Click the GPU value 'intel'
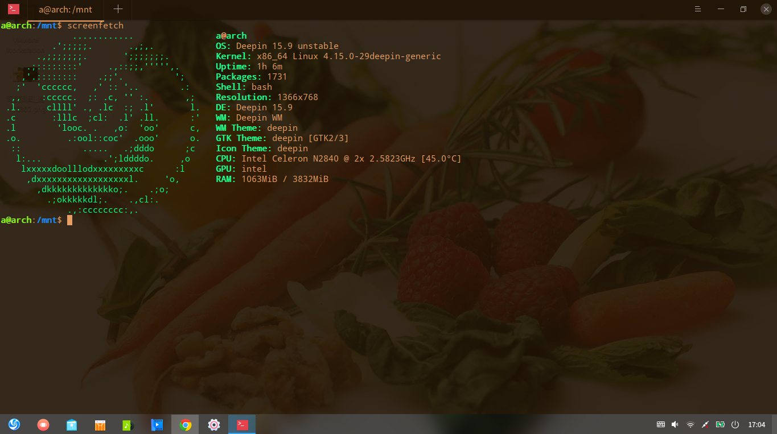Image resolution: width=777 pixels, height=434 pixels. coord(254,169)
